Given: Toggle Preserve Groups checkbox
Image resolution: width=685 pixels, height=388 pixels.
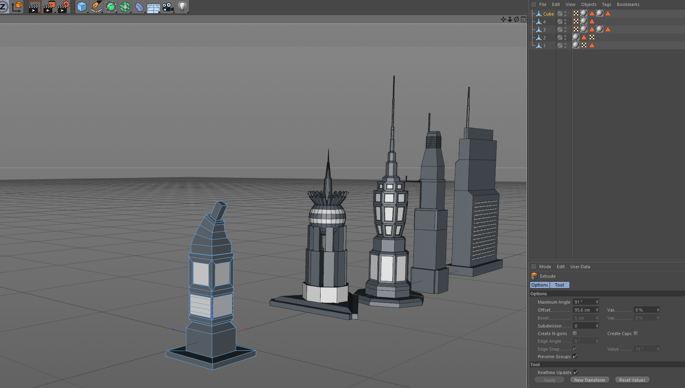Looking at the screenshot, I should pyautogui.click(x=575, y=356).
